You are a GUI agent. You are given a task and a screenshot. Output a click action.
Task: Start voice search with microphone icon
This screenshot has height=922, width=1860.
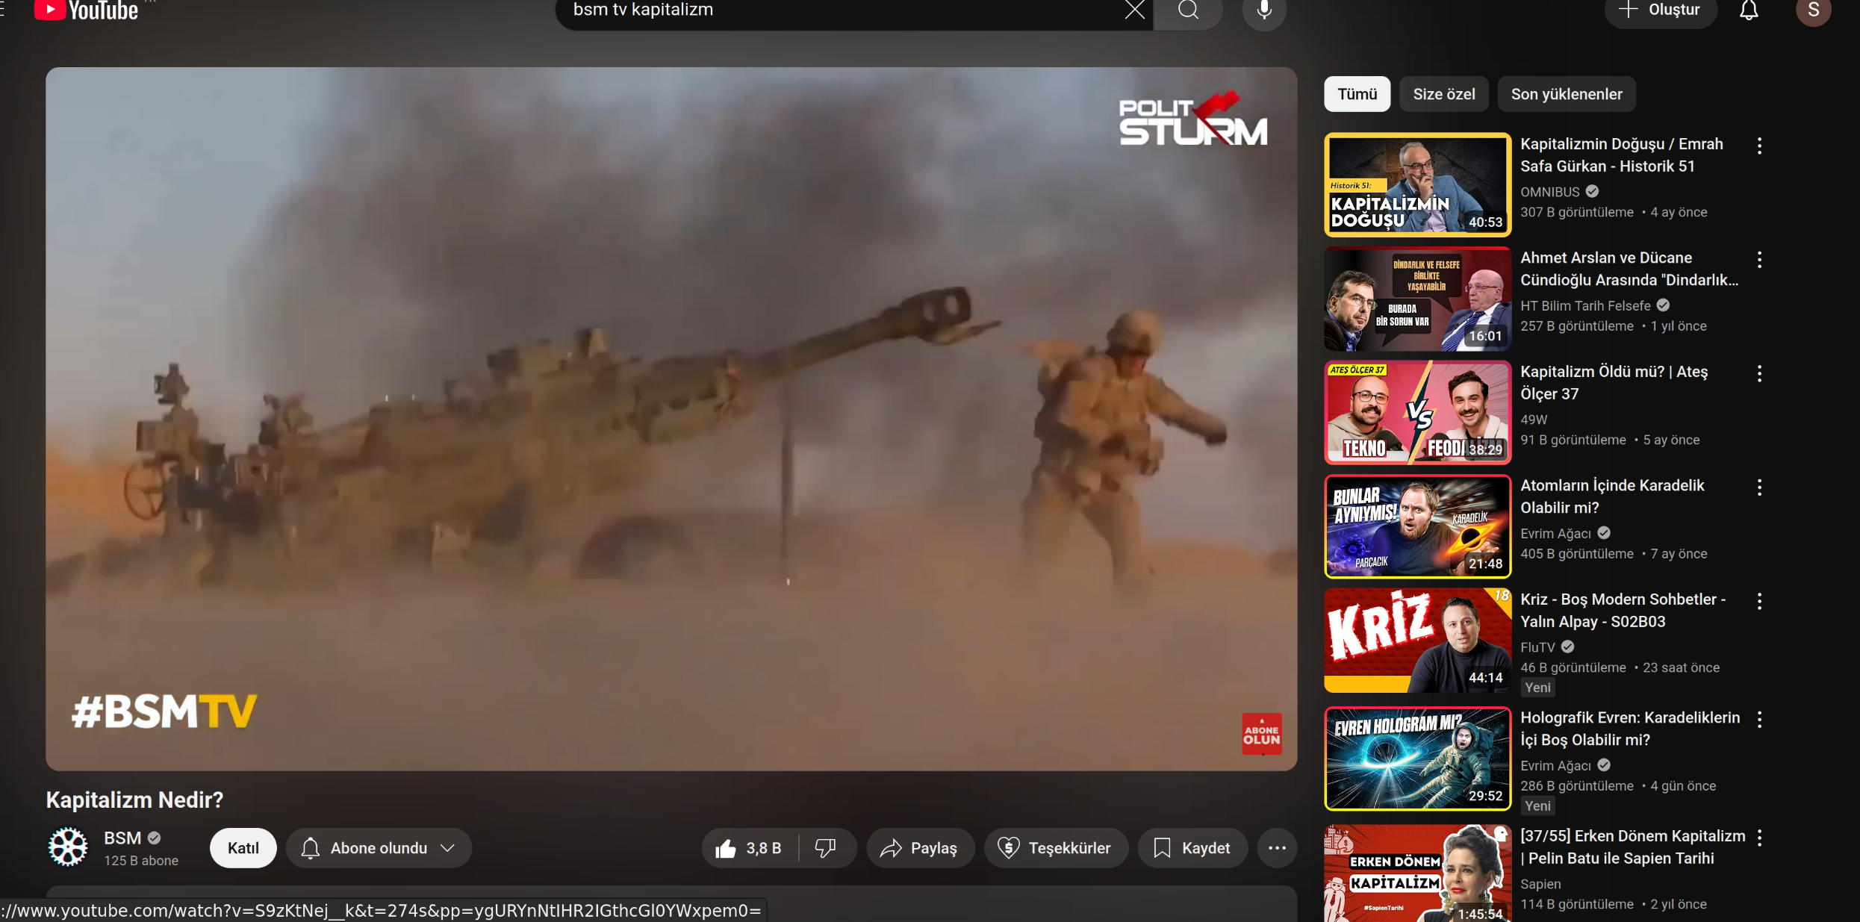point(1263,10)
